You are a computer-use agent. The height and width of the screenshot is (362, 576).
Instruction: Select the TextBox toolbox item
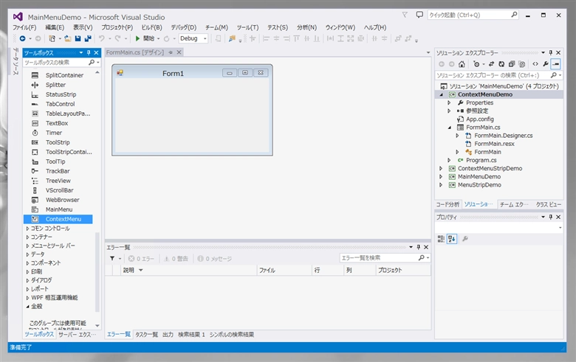(58, 123)
